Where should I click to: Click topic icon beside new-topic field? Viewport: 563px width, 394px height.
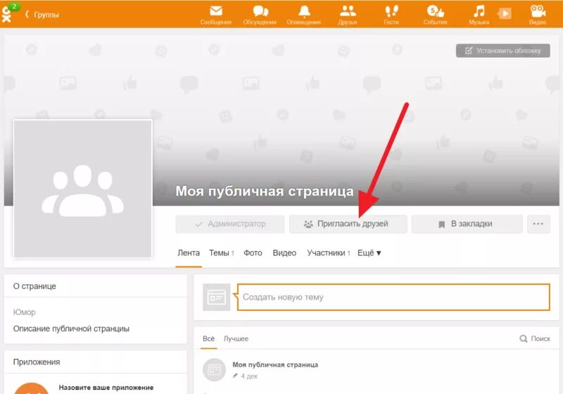pyautogui.click(x=216, y=297)
